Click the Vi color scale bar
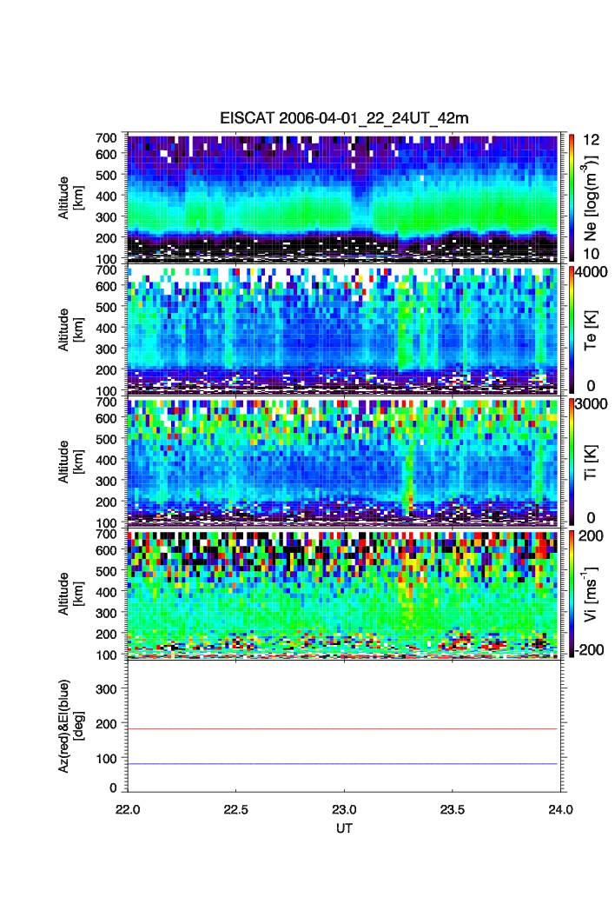This screenshot has width=615, height=924. coord(569,595)
